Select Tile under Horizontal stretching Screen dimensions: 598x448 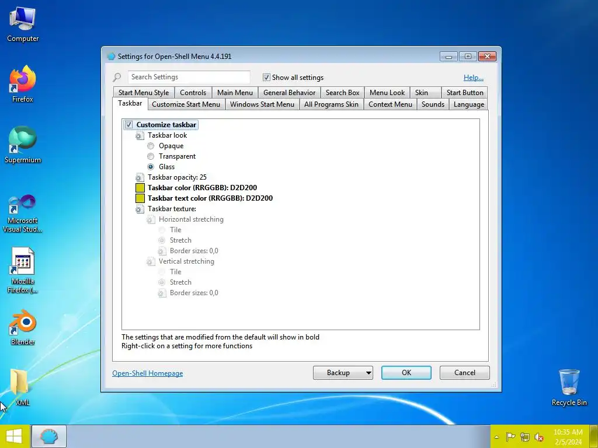tap(162, 230)
